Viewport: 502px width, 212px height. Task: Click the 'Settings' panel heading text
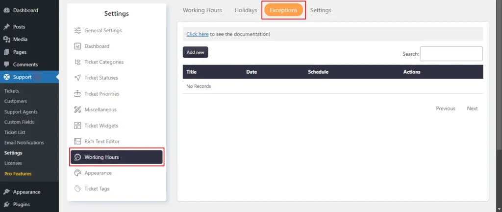[x=117, y=13]
